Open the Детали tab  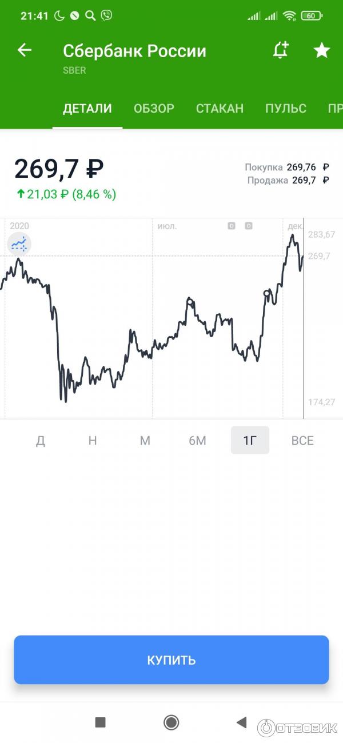(x=87, y=109)
